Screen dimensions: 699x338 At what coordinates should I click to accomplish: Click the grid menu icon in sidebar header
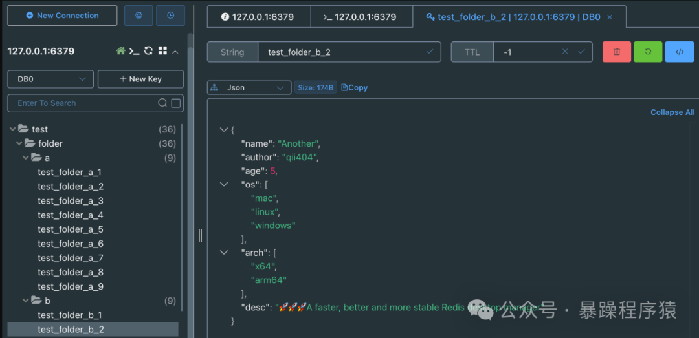pyautogui.click(x=162, y=51)
